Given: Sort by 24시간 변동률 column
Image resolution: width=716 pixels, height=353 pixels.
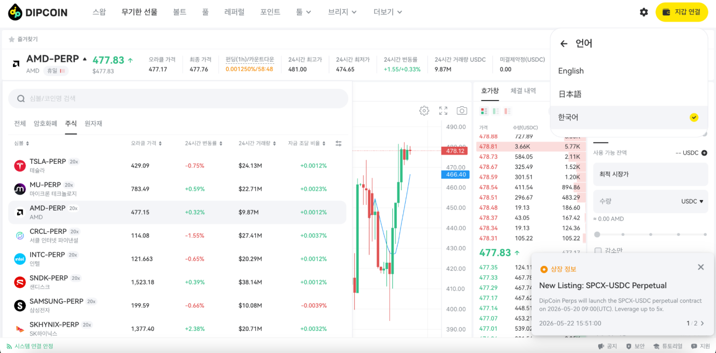Looking at the screenshot, I should (x=204, y=144).
